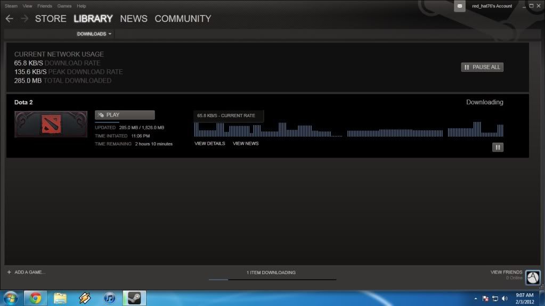Open the Action Center flag icon
Image resolution: width=545 pixels, height=306 pixels.
pos(485,299)
